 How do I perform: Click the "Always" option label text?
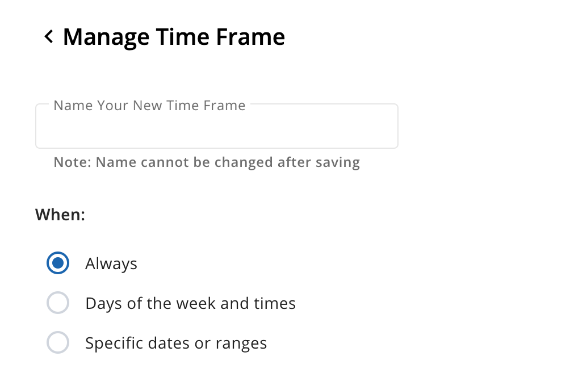(111, 264)
